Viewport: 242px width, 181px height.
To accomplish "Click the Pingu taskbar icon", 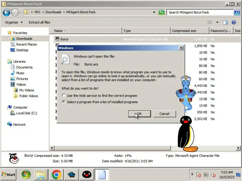I will 87,175.
